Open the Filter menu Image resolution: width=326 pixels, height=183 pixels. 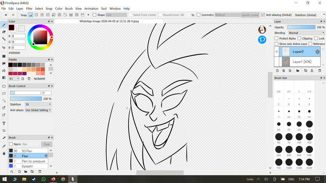29,8
